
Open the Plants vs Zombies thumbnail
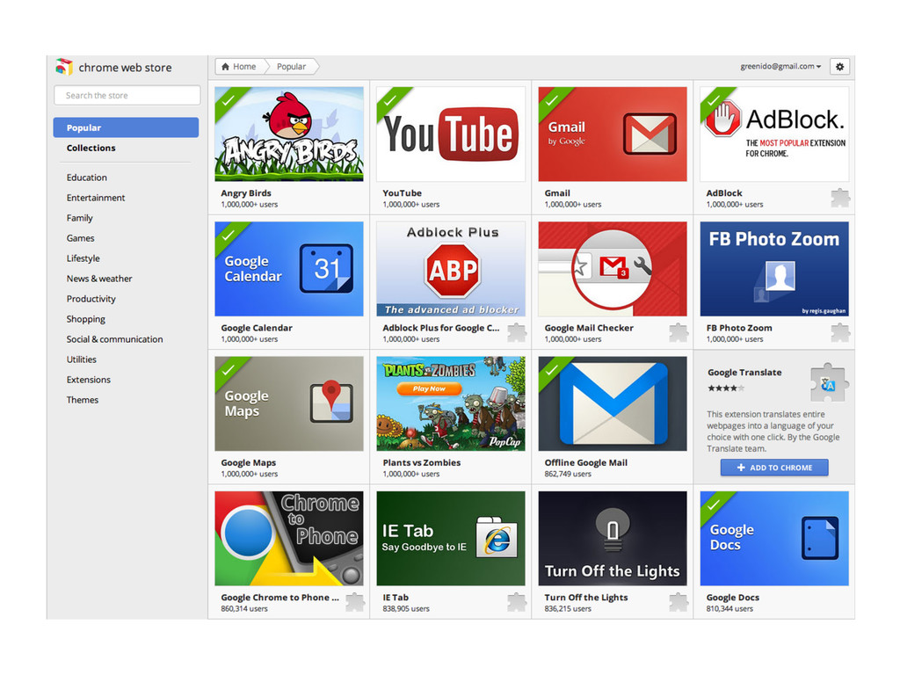451,403
